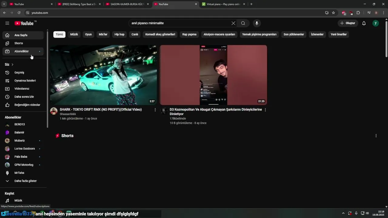Expand Daha fazla göster subscriptions
The image size is (388, 218).
pos(23,181)
